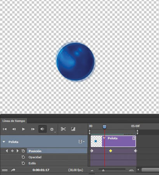Play the timeline animation
Viewport: 159px width, 175px height.
pyautogui.click(x=23, y=129)
